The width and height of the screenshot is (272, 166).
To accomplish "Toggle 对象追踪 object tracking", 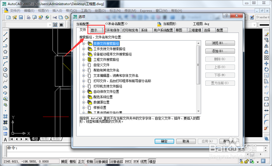I will coord(117,161).
